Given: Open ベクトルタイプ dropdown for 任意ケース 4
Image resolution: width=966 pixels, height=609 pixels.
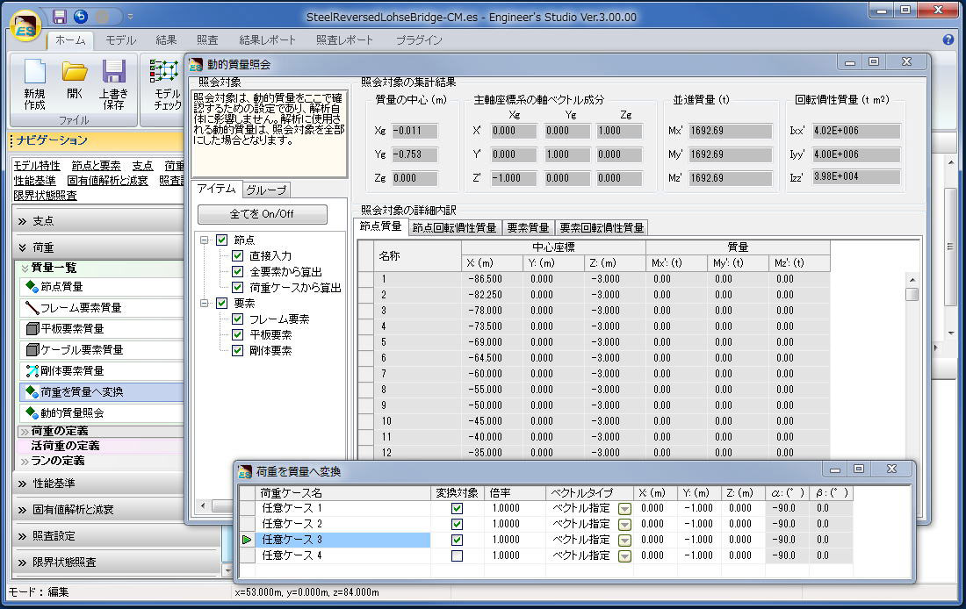Looking at the screenshot, I should pos(624,556).
